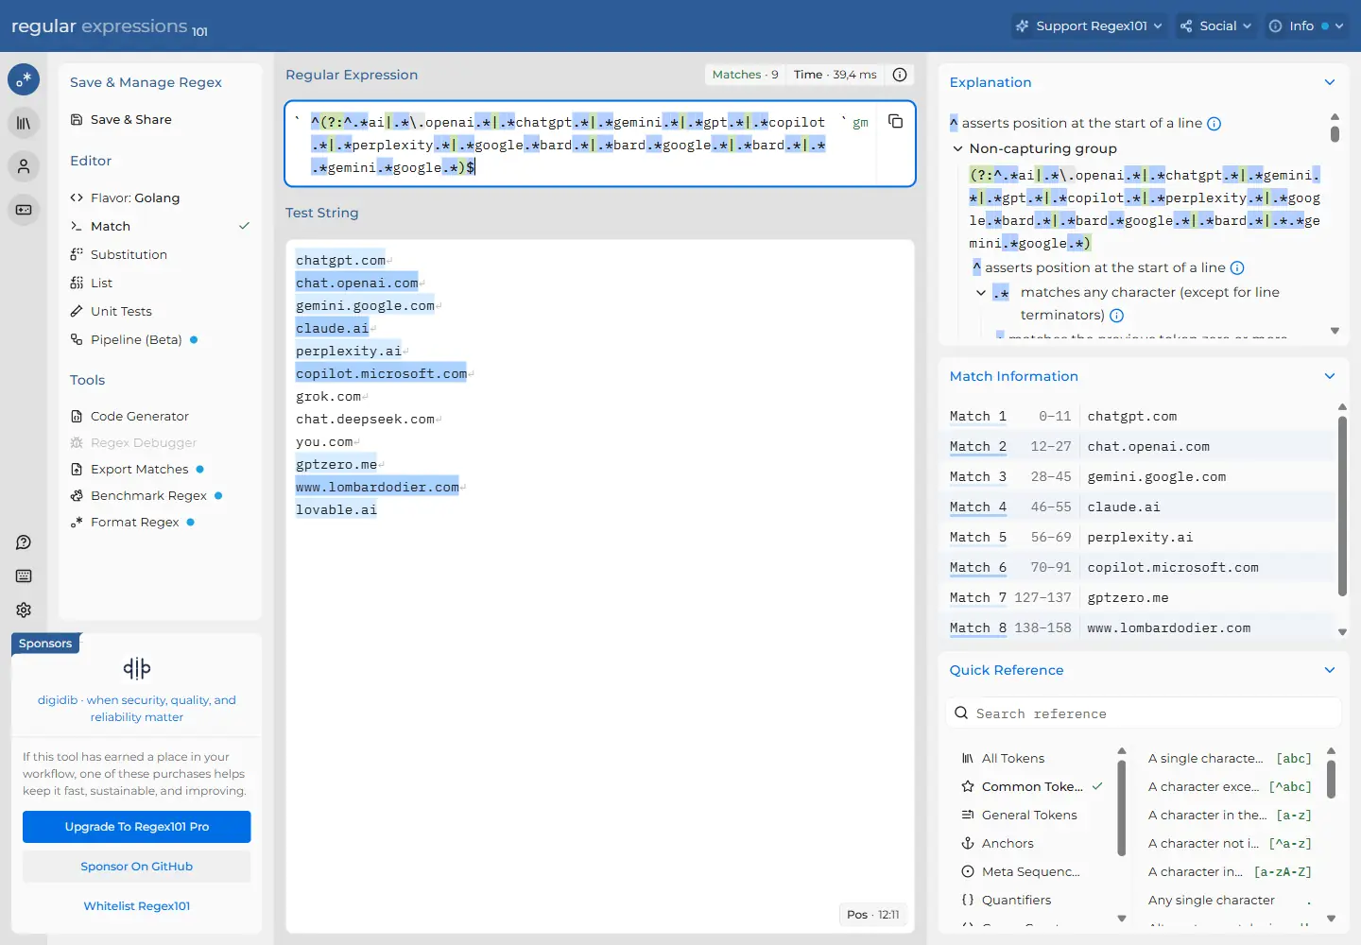Click the Search reference input field

(x=1144, y=713)
